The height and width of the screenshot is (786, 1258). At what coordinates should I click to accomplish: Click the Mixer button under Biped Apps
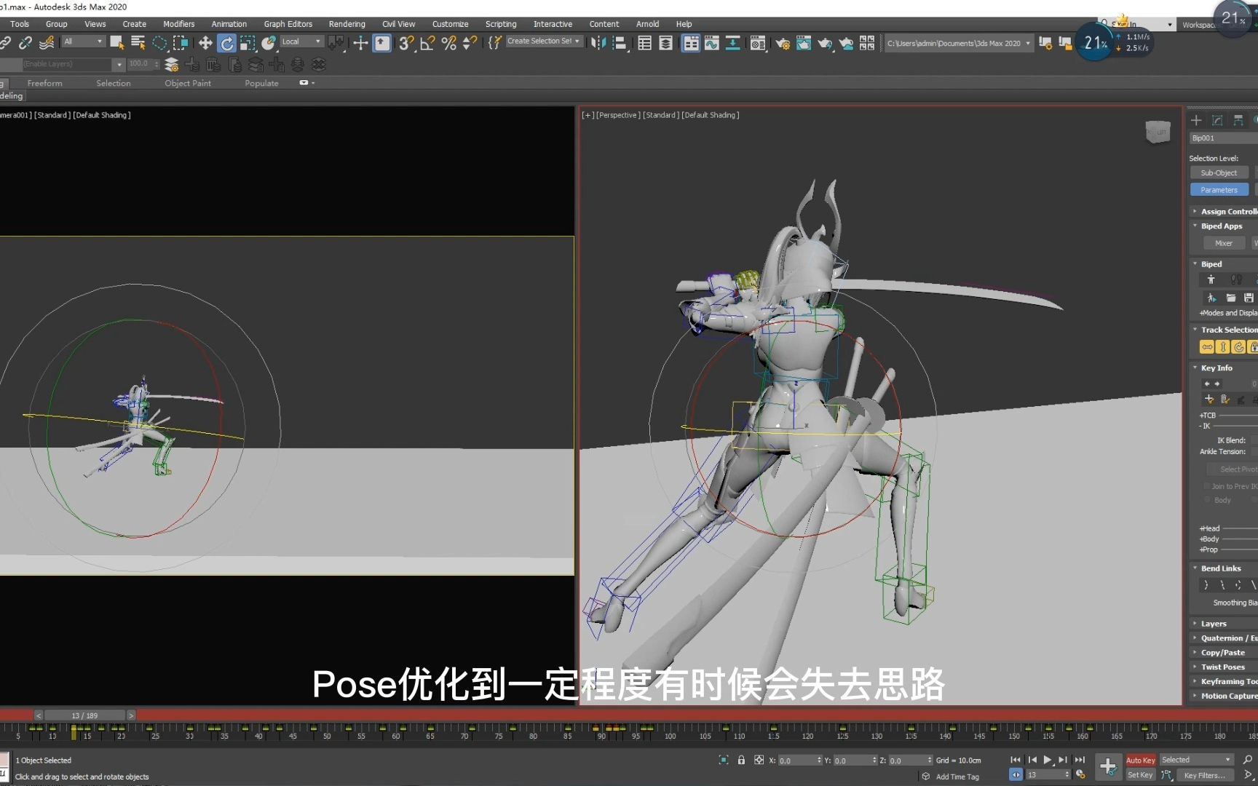(x=1225, y=244)
